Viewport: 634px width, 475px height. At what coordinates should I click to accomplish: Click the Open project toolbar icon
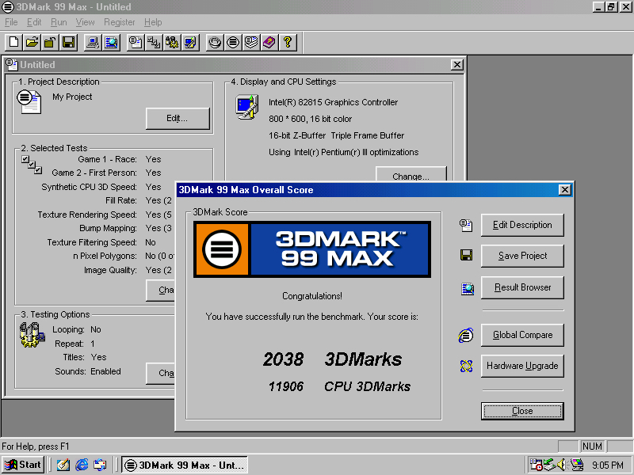point(32,42)
